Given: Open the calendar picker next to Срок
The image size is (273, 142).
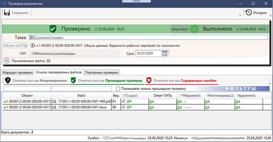Looking at the screenshot, I should click(x=165, y=53).
